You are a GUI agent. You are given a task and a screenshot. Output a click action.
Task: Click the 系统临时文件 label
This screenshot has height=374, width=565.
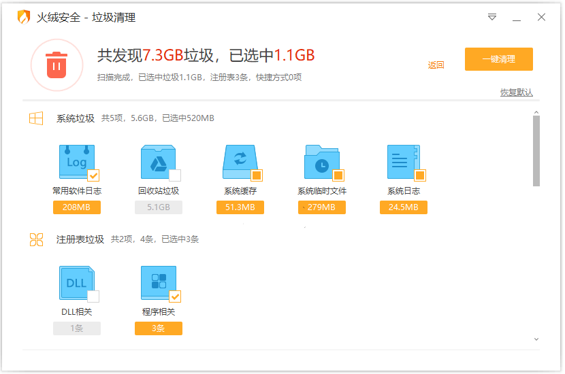click(322, 191)
